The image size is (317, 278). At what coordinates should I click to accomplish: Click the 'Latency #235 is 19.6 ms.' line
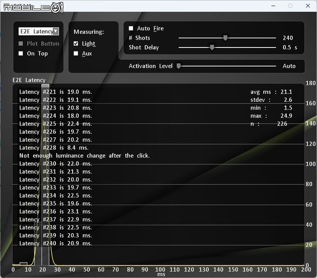[x=55, y=204]
